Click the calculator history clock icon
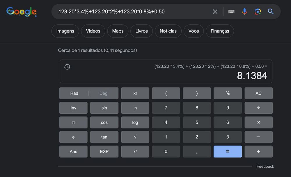 point(67,67)
